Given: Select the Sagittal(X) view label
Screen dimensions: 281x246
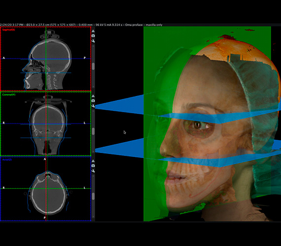Looking at the screenshot, I should click(8, 30).
